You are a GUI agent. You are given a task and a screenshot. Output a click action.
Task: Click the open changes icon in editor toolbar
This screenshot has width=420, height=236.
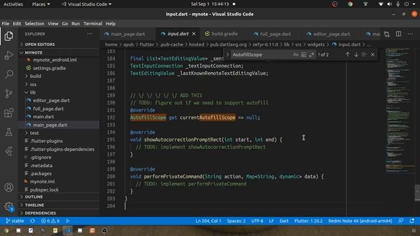387,34
